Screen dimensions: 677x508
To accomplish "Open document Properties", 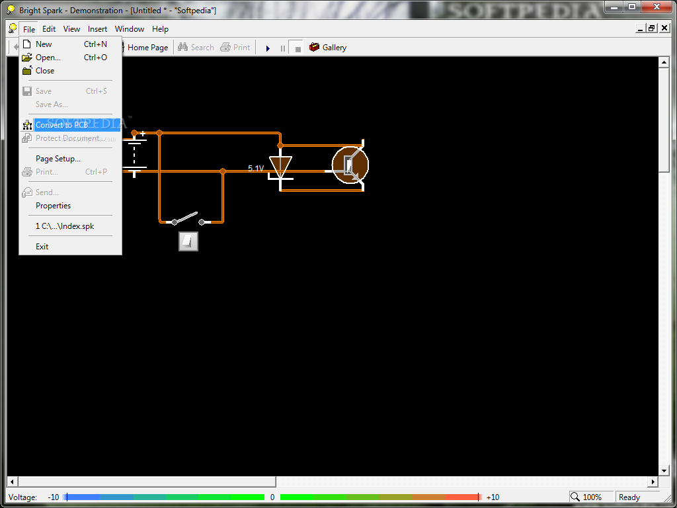I will (70, 206).
